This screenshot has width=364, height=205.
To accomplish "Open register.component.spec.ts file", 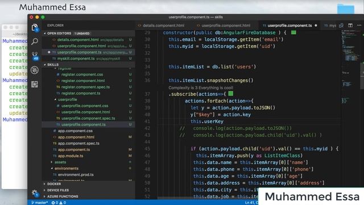I will click(88, 87).
